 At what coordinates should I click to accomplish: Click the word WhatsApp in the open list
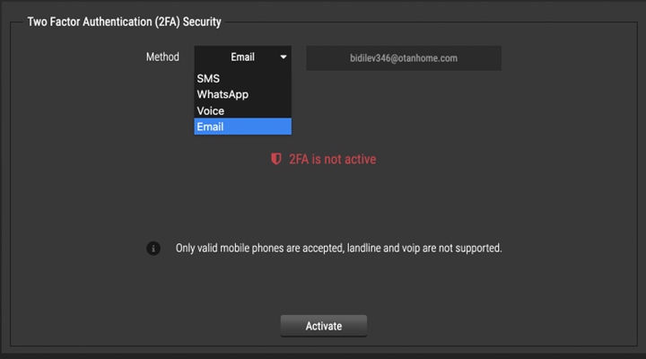click(223, 95)
